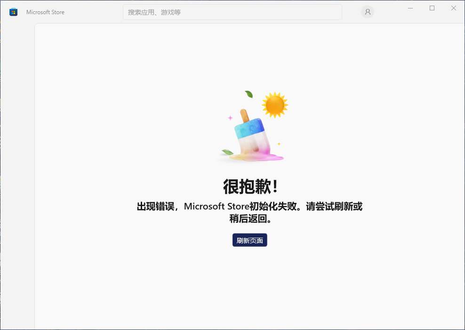Click the Microsoft Store title text
Screen dimensions: 465x330
[x=45, y=12]
